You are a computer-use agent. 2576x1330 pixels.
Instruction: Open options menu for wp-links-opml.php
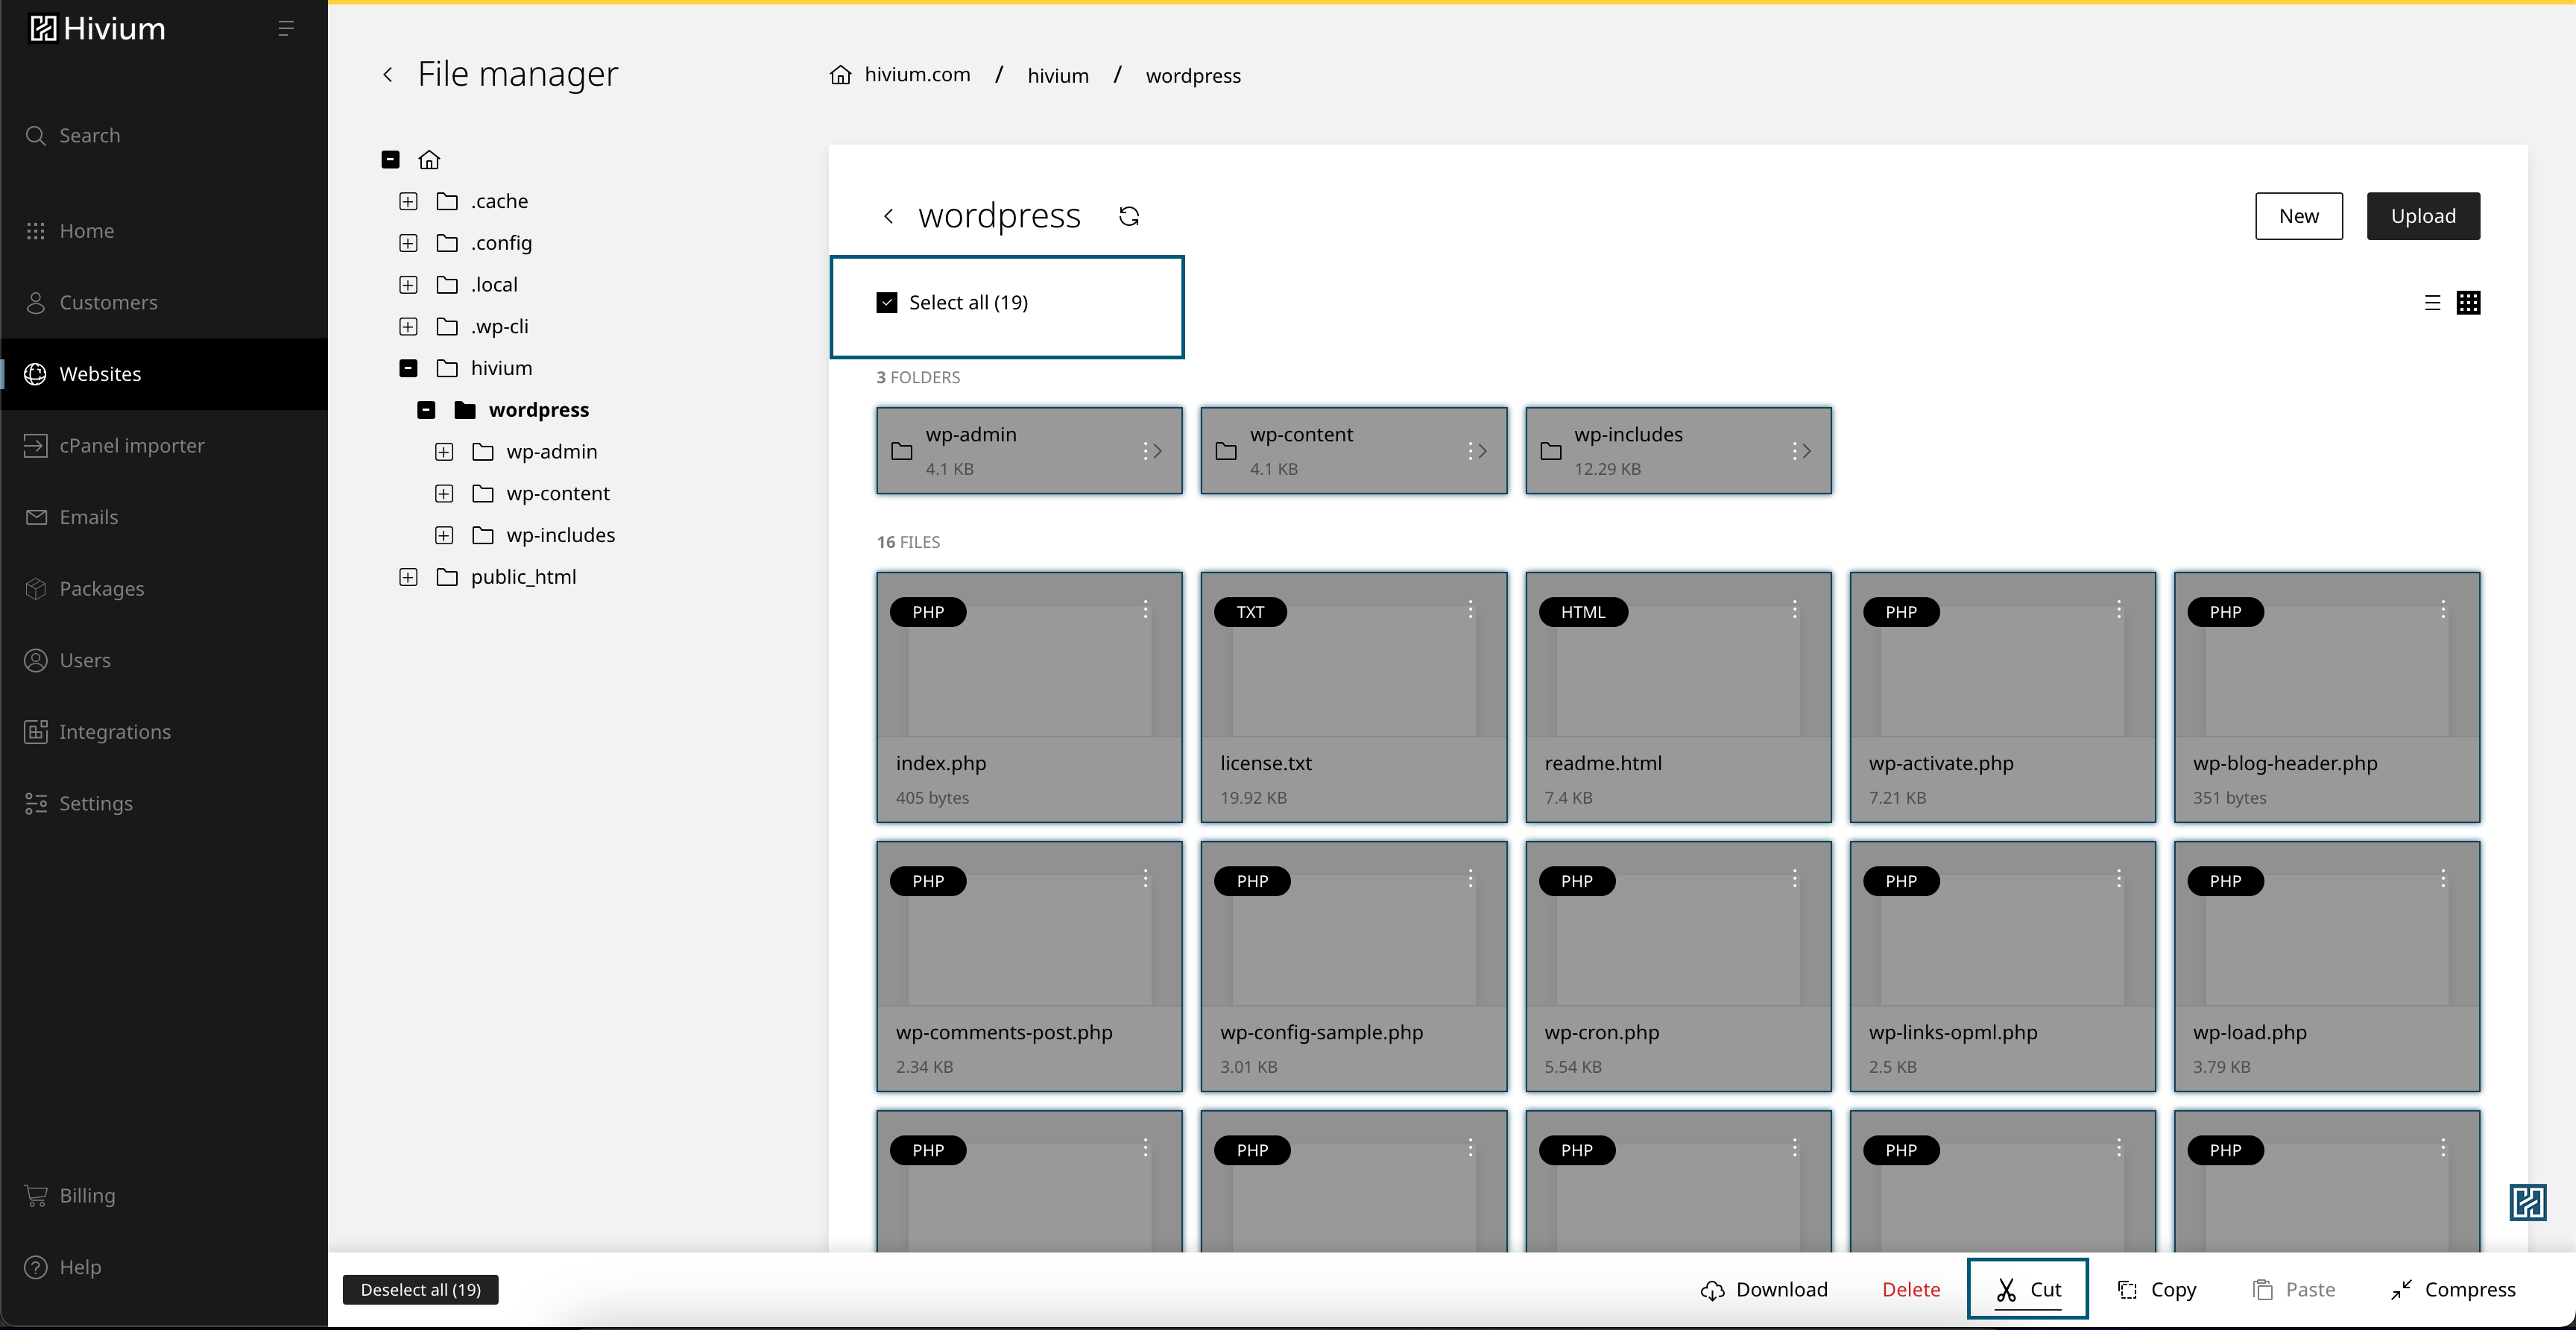pos(2119,879)
